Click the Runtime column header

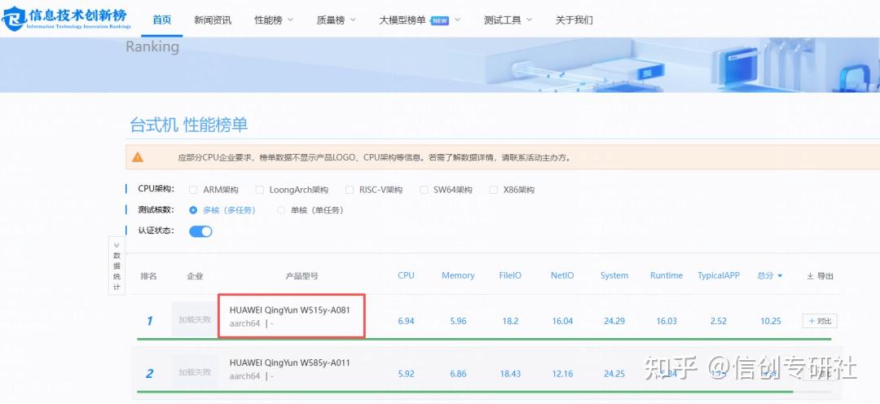(667, 275)
